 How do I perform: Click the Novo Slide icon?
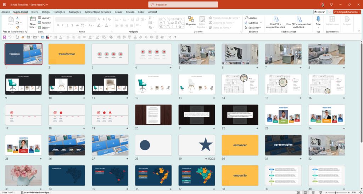[x=32, y=19]
